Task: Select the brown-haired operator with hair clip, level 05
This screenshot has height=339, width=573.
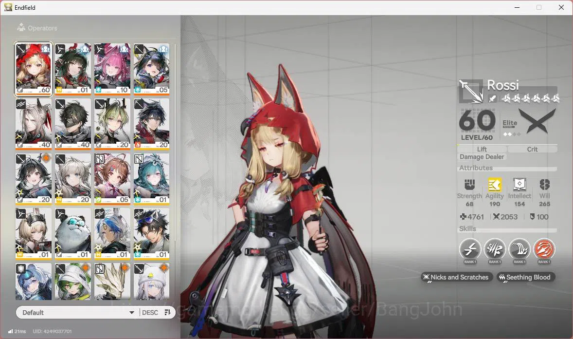Action: (112, 179)
